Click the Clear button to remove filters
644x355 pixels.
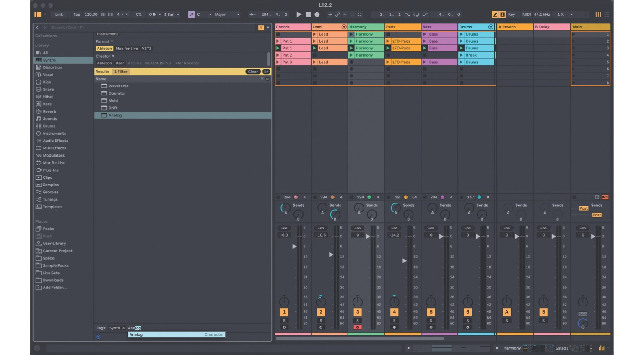(253, 72)
